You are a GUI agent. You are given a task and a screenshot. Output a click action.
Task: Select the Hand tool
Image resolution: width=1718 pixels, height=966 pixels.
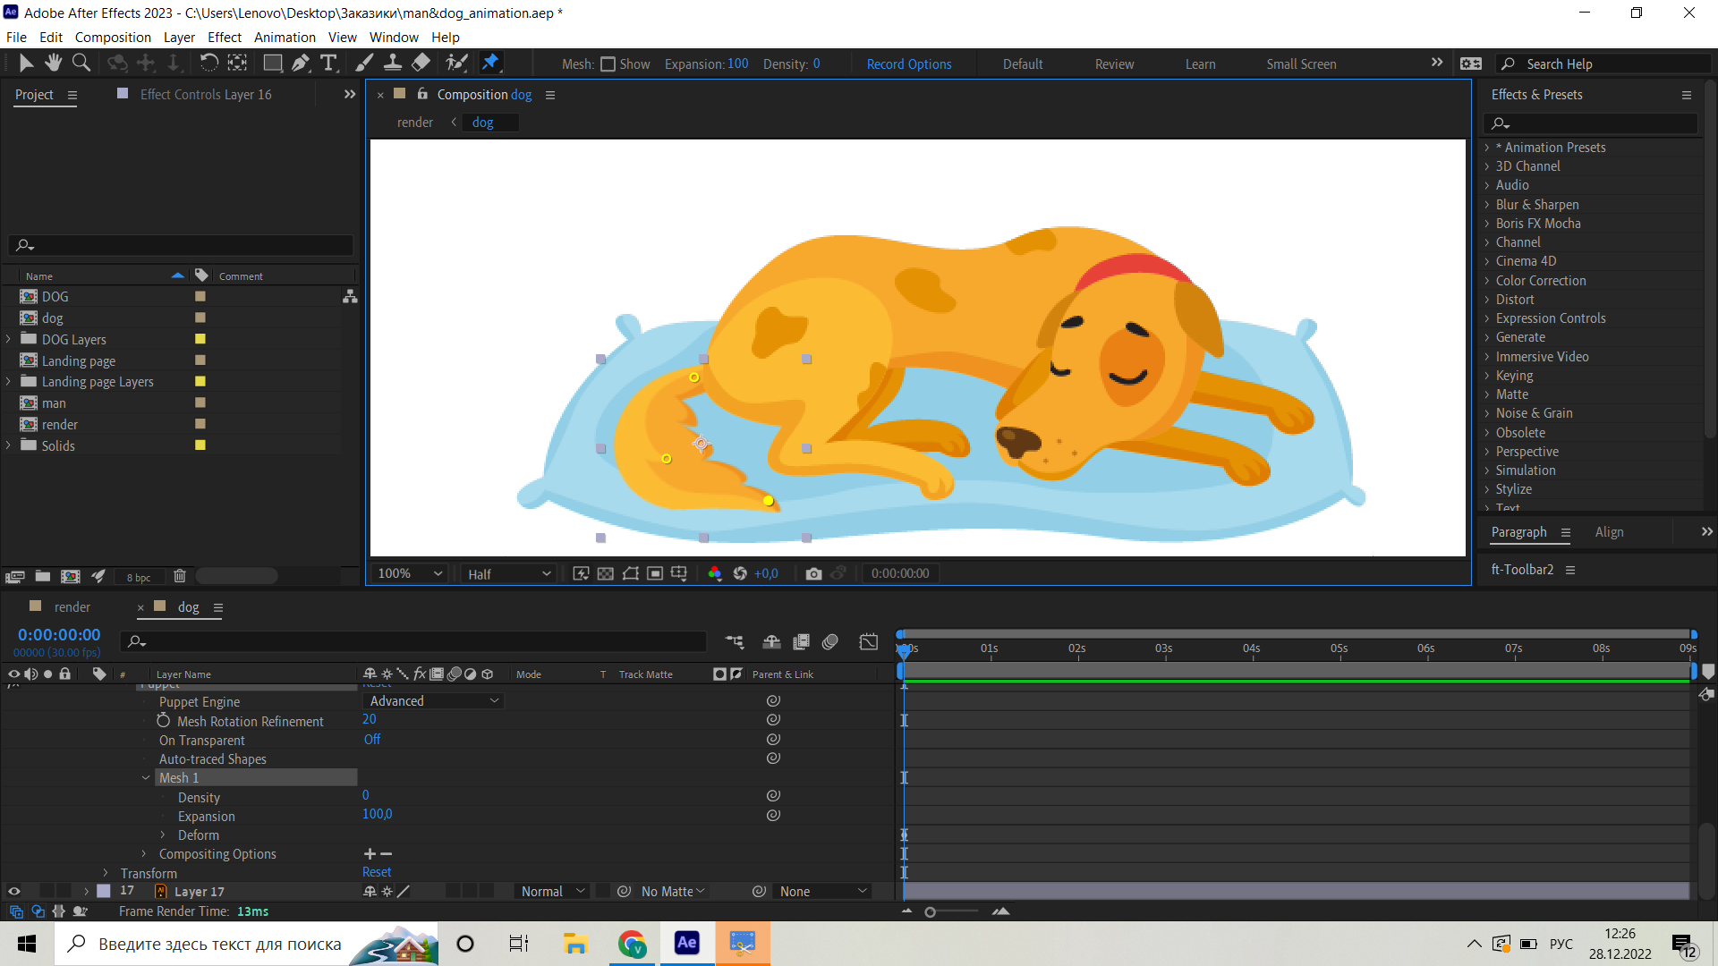(54, 63)
